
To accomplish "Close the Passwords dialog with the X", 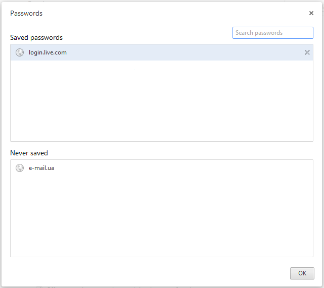I will tap(311, 13).
